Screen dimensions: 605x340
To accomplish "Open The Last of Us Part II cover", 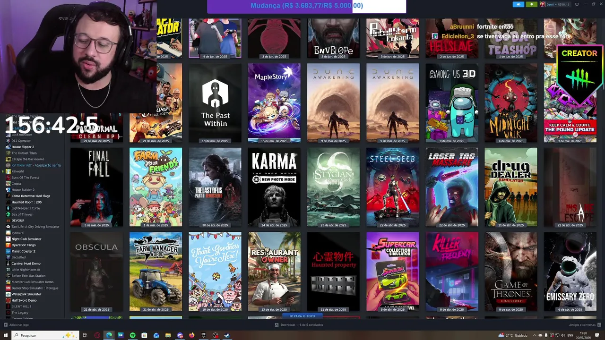I will coord(215,187).
